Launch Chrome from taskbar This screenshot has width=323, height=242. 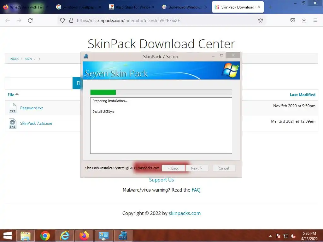pyautogui.click(x=45, y=236)
